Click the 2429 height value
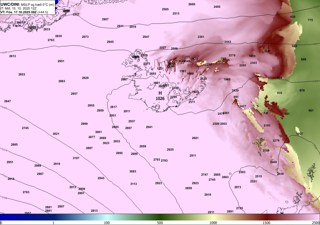The image size is (320, 225). [235, 90]
